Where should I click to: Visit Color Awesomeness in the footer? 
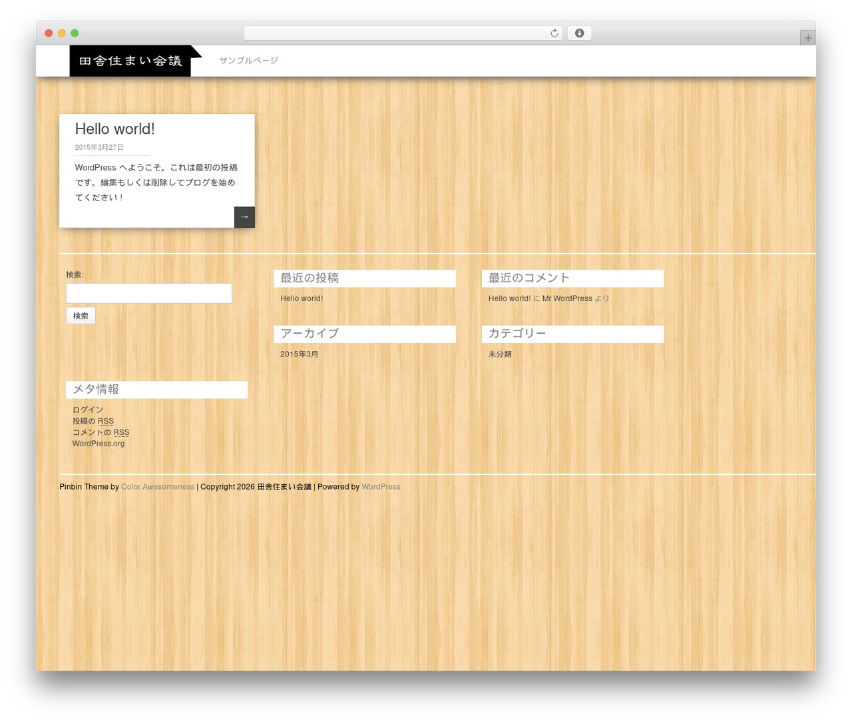158,487
